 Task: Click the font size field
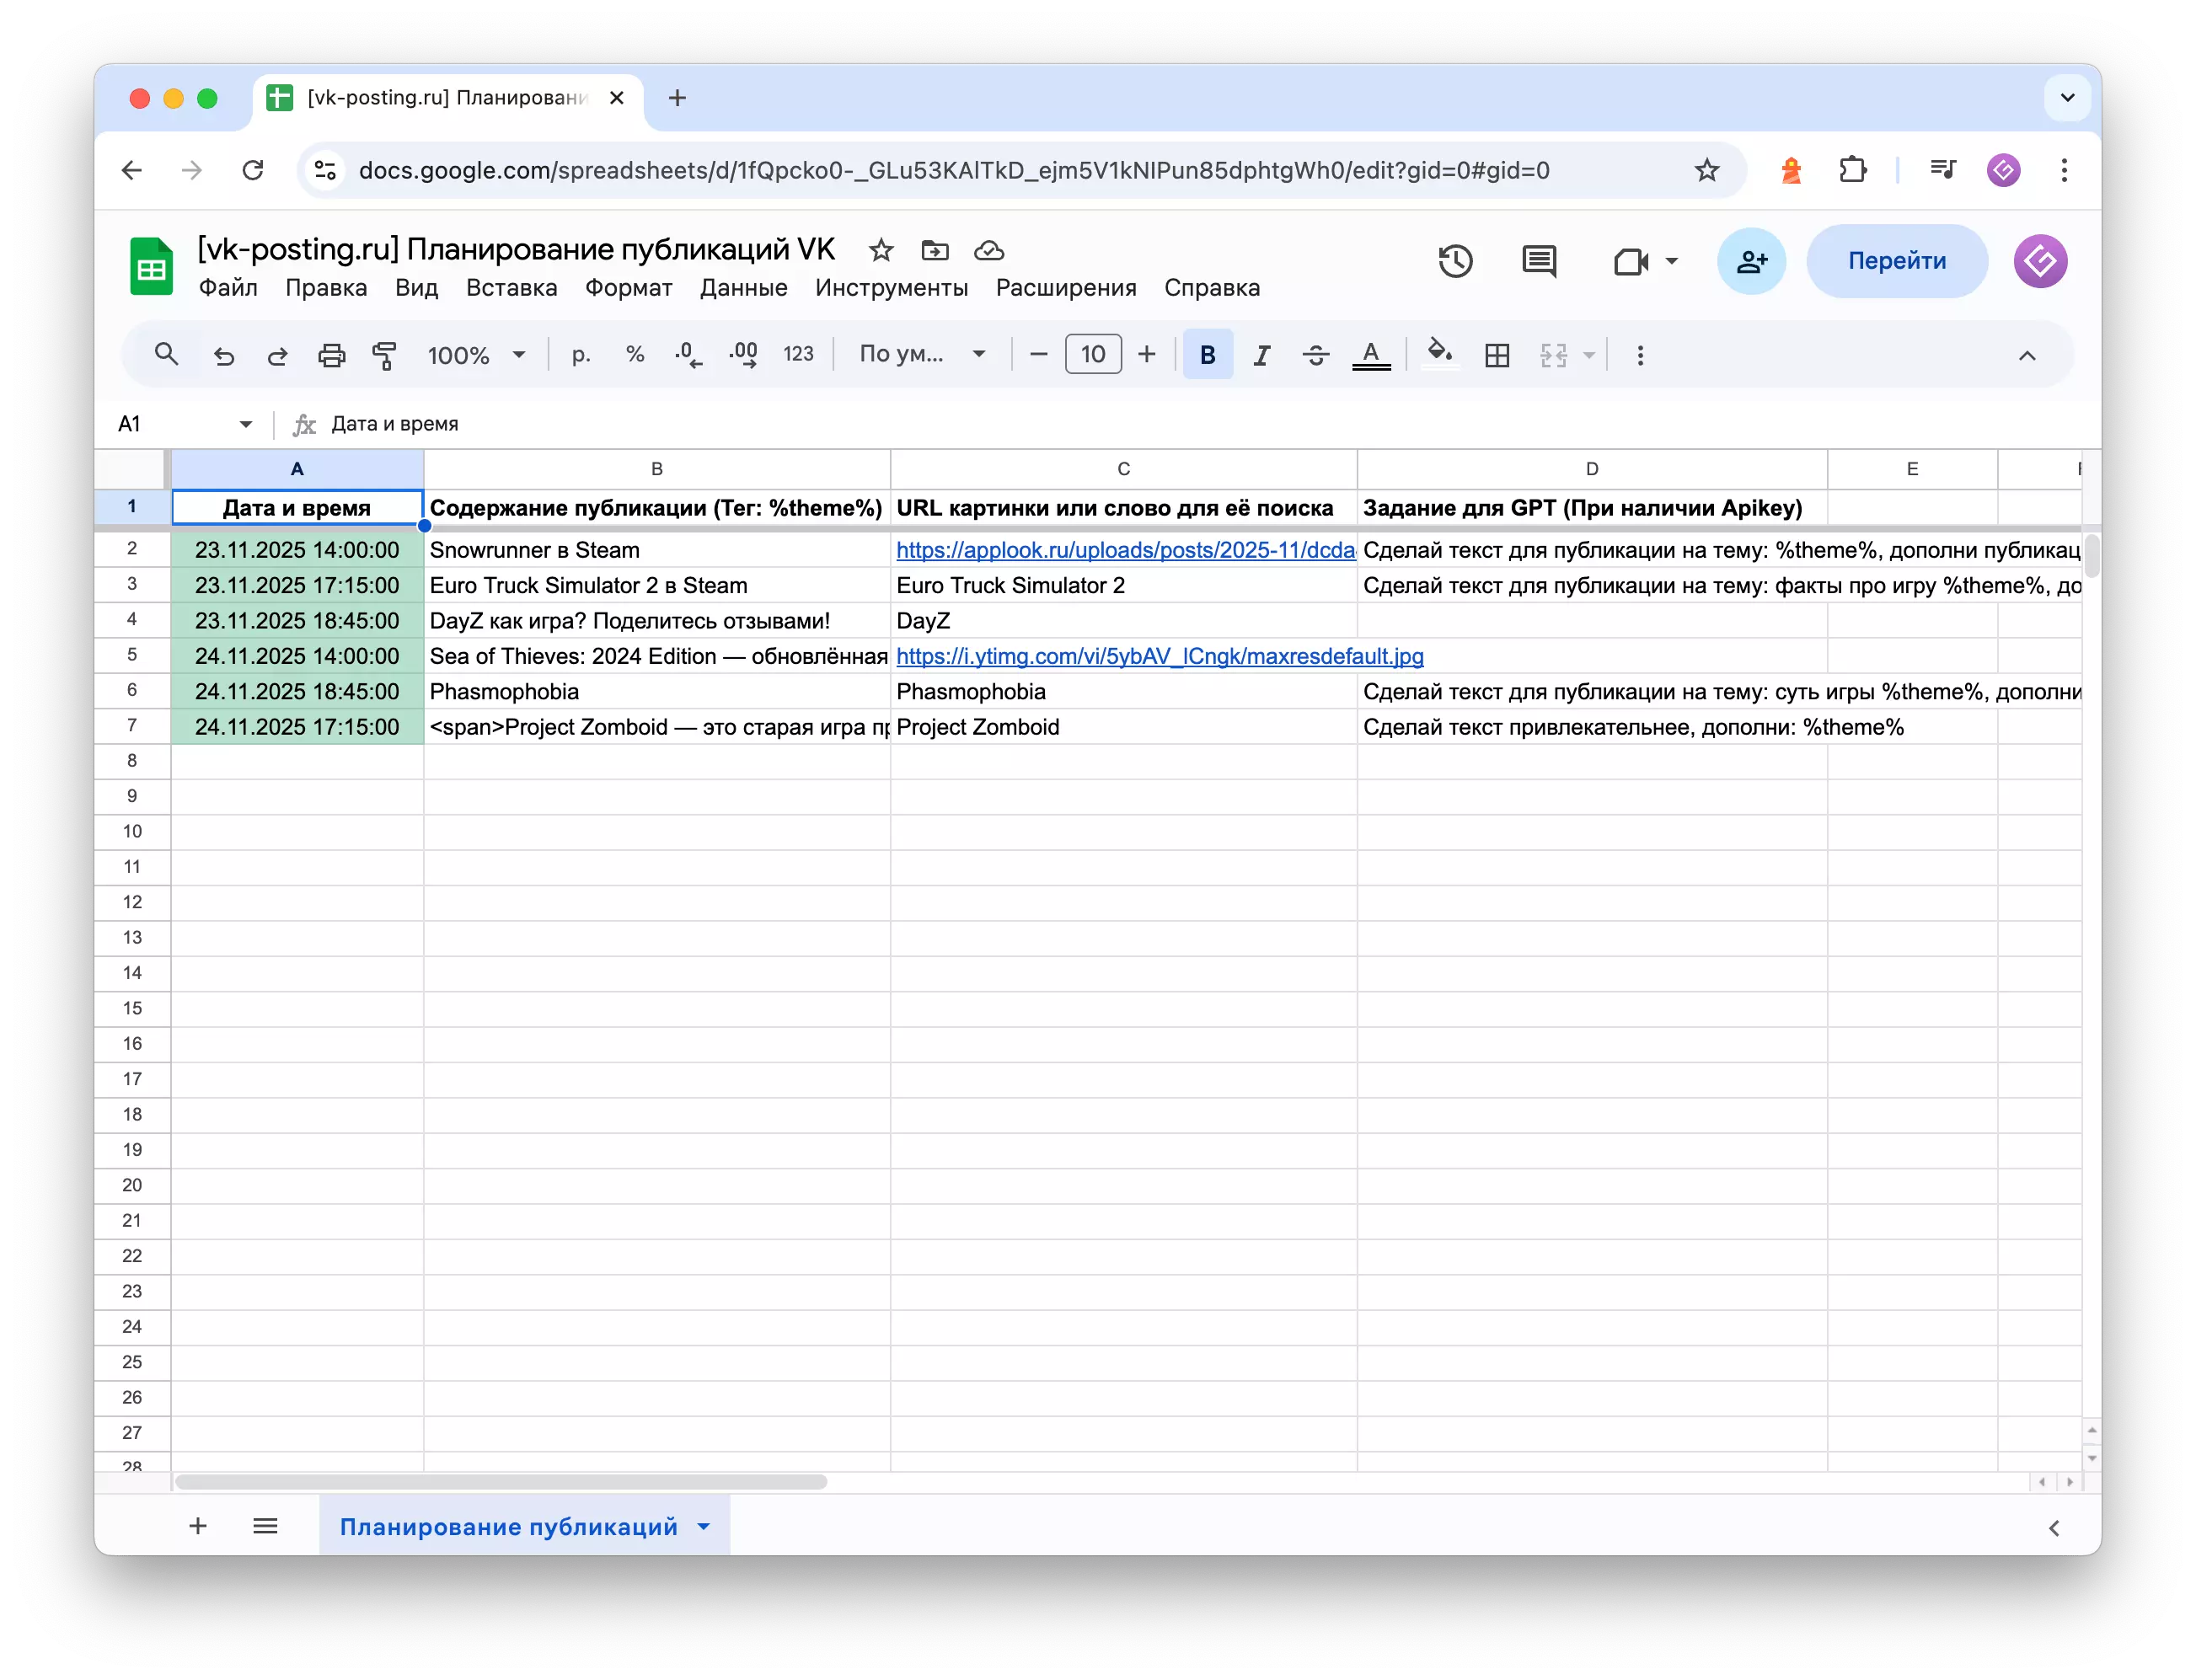click(1093, 354)
